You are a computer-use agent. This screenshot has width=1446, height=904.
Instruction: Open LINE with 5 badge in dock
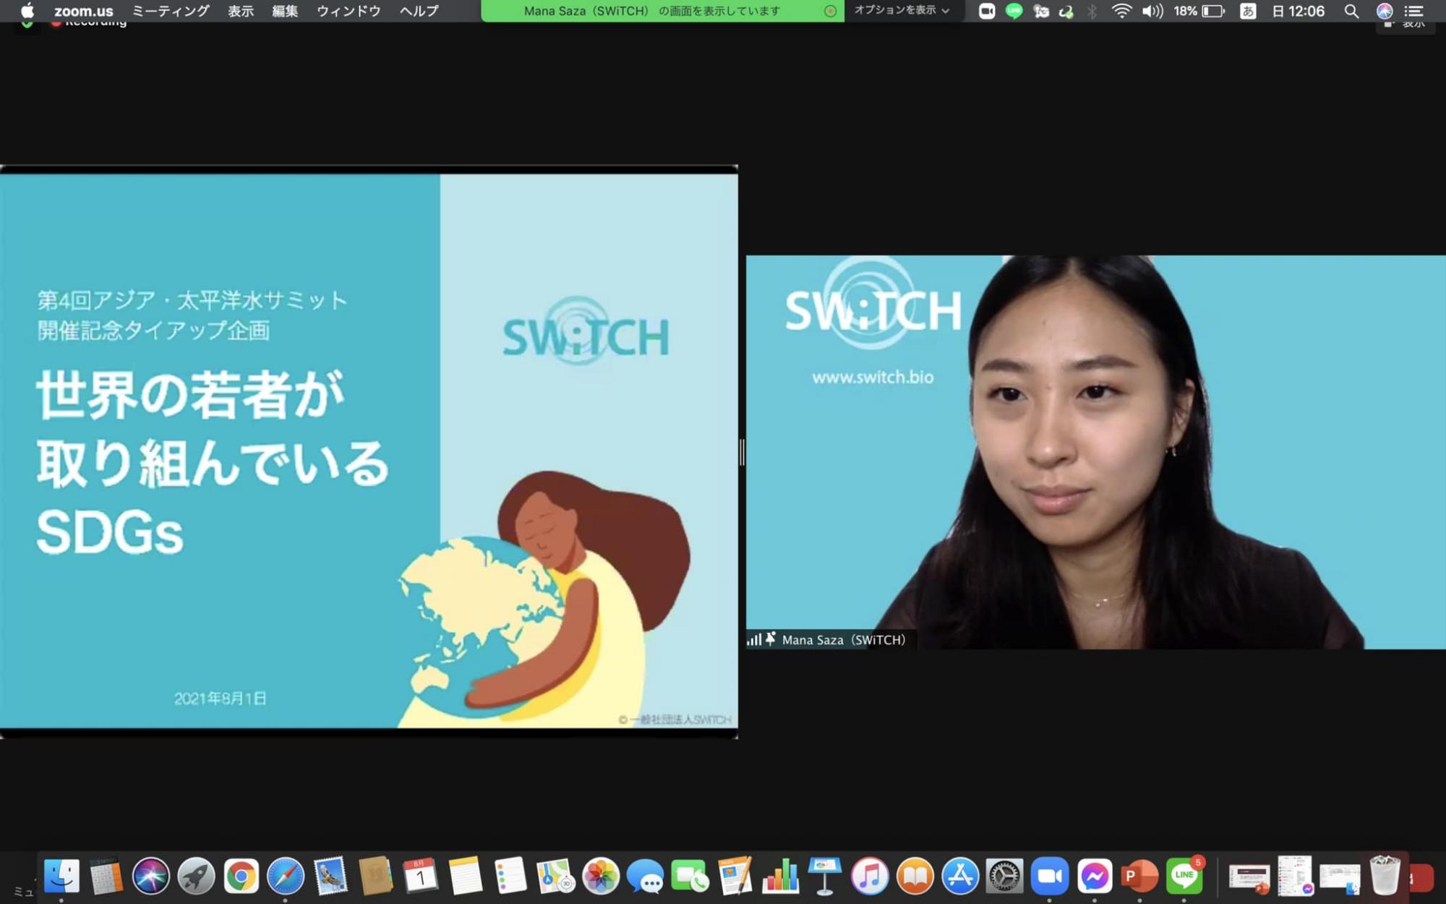[1184, 876]
